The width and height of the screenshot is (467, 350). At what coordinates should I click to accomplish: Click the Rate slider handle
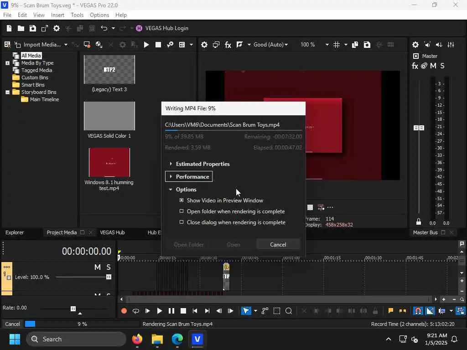coord(73,309)
